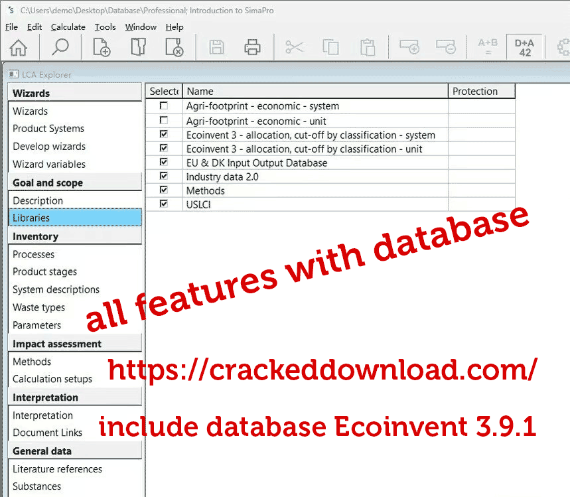Uncheck the Methods library checkbox
The height and width of the screenshot is (497, 570).
click(164, 190)
